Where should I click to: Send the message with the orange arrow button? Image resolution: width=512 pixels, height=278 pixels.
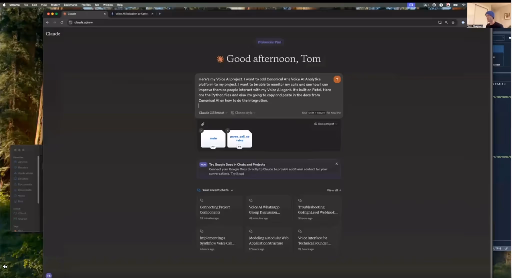(337, 79)
